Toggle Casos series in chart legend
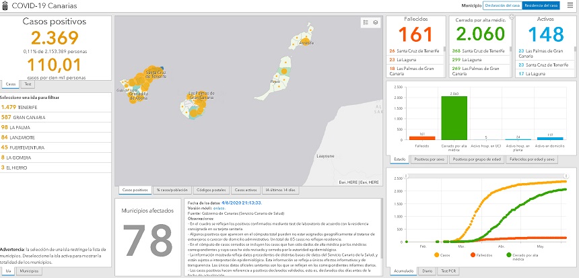Image resolution: width=579 pixels, height=278 pixels. tap(444, 255)
